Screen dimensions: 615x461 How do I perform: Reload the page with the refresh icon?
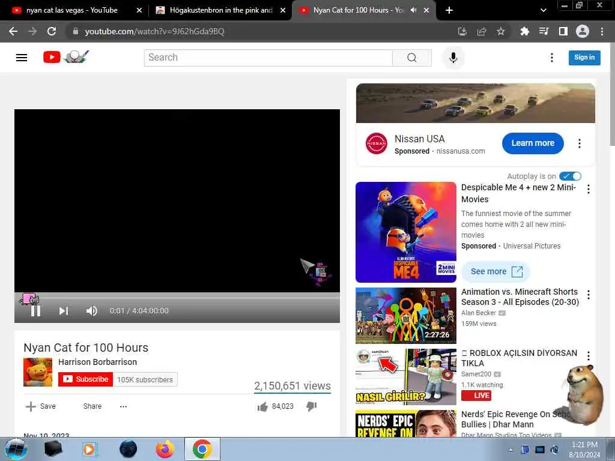[x=52, y=31]
